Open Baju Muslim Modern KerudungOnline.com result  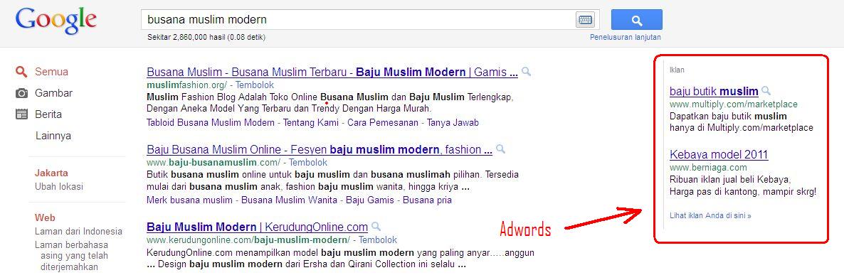[x=258, y=227]
